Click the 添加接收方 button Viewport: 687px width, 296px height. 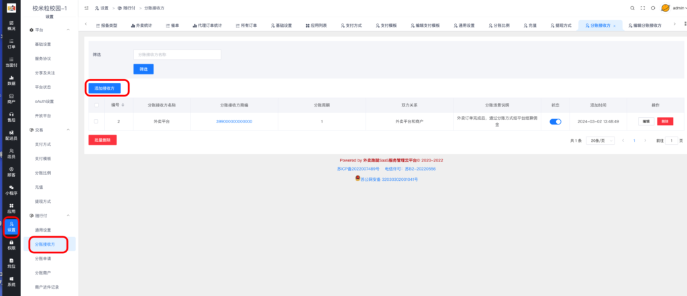point(104,88)
